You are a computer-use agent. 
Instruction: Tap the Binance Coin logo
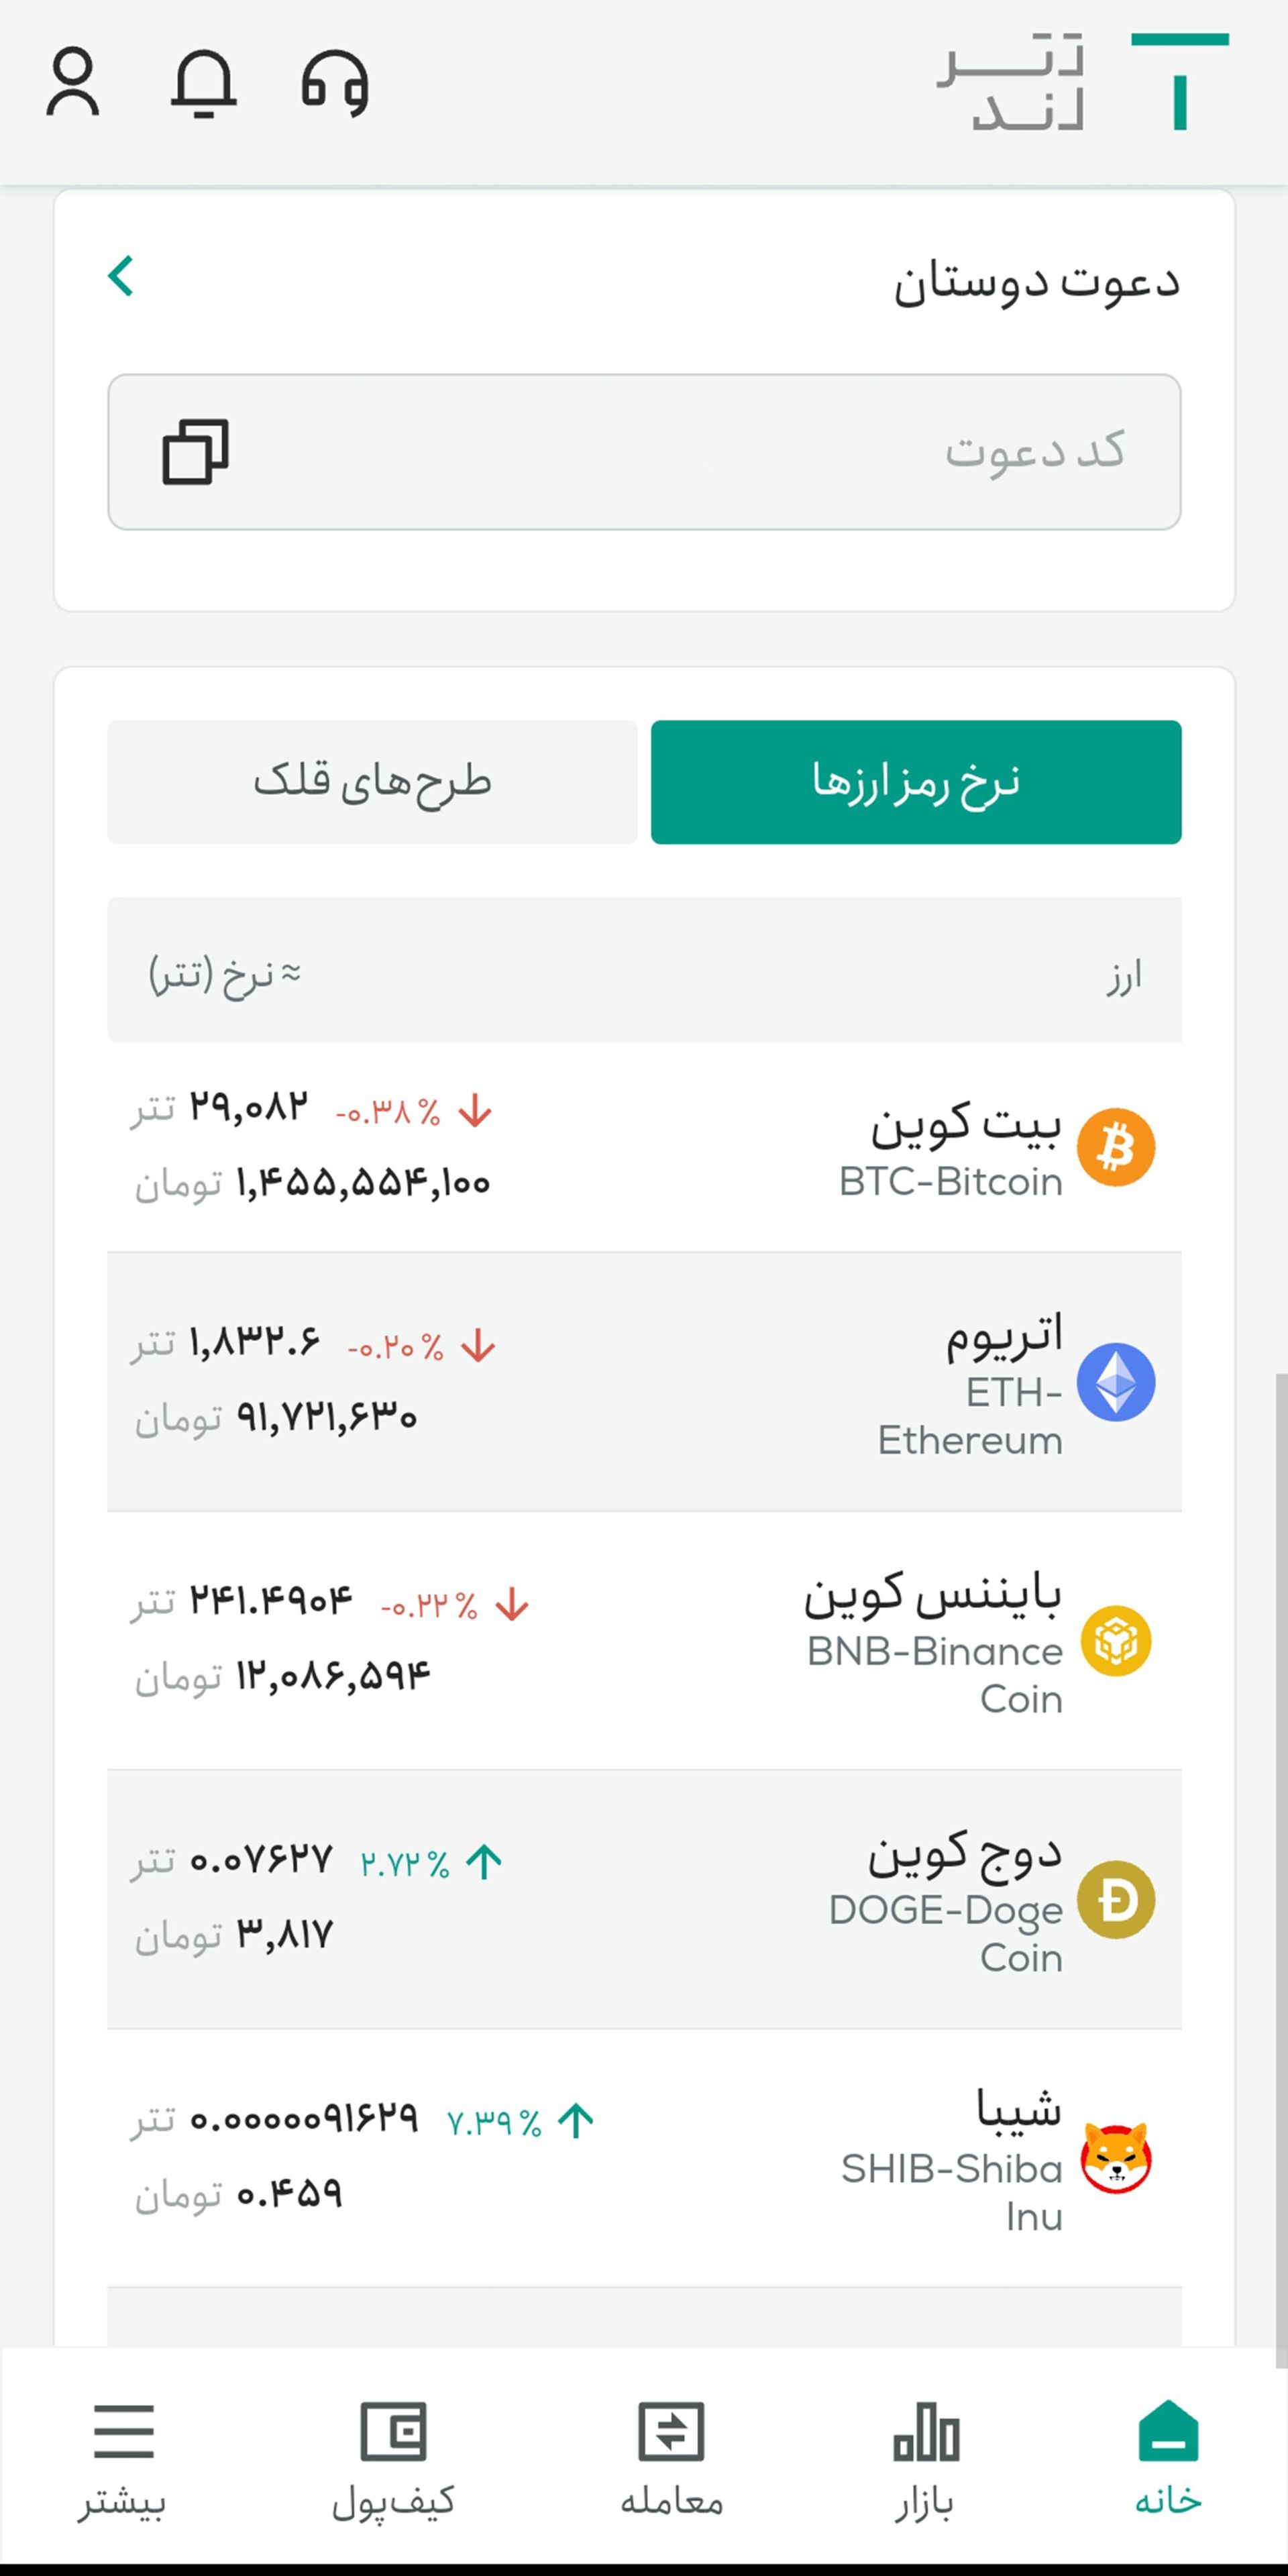[1116, 1641]
